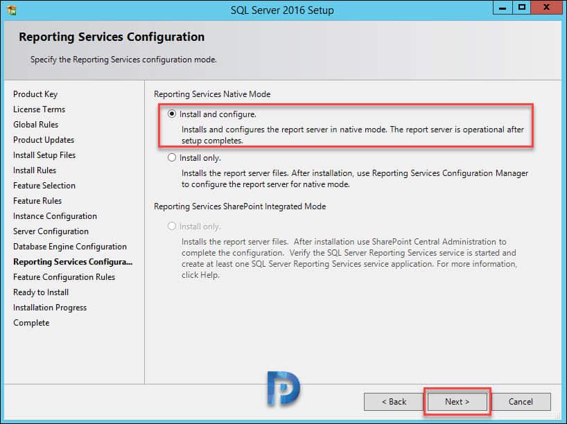Click text mentioning SharePoint Central Administration
This screenshot has width=567, height=424.
coord(349,258)
